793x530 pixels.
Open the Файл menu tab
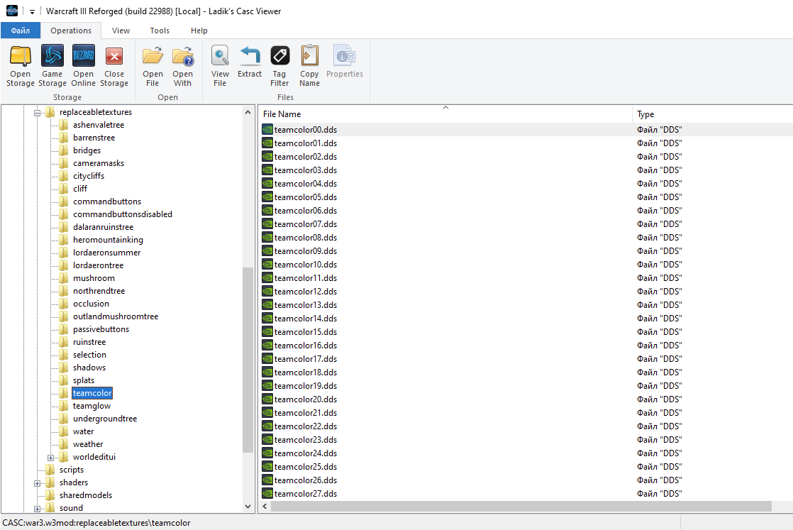21,31
